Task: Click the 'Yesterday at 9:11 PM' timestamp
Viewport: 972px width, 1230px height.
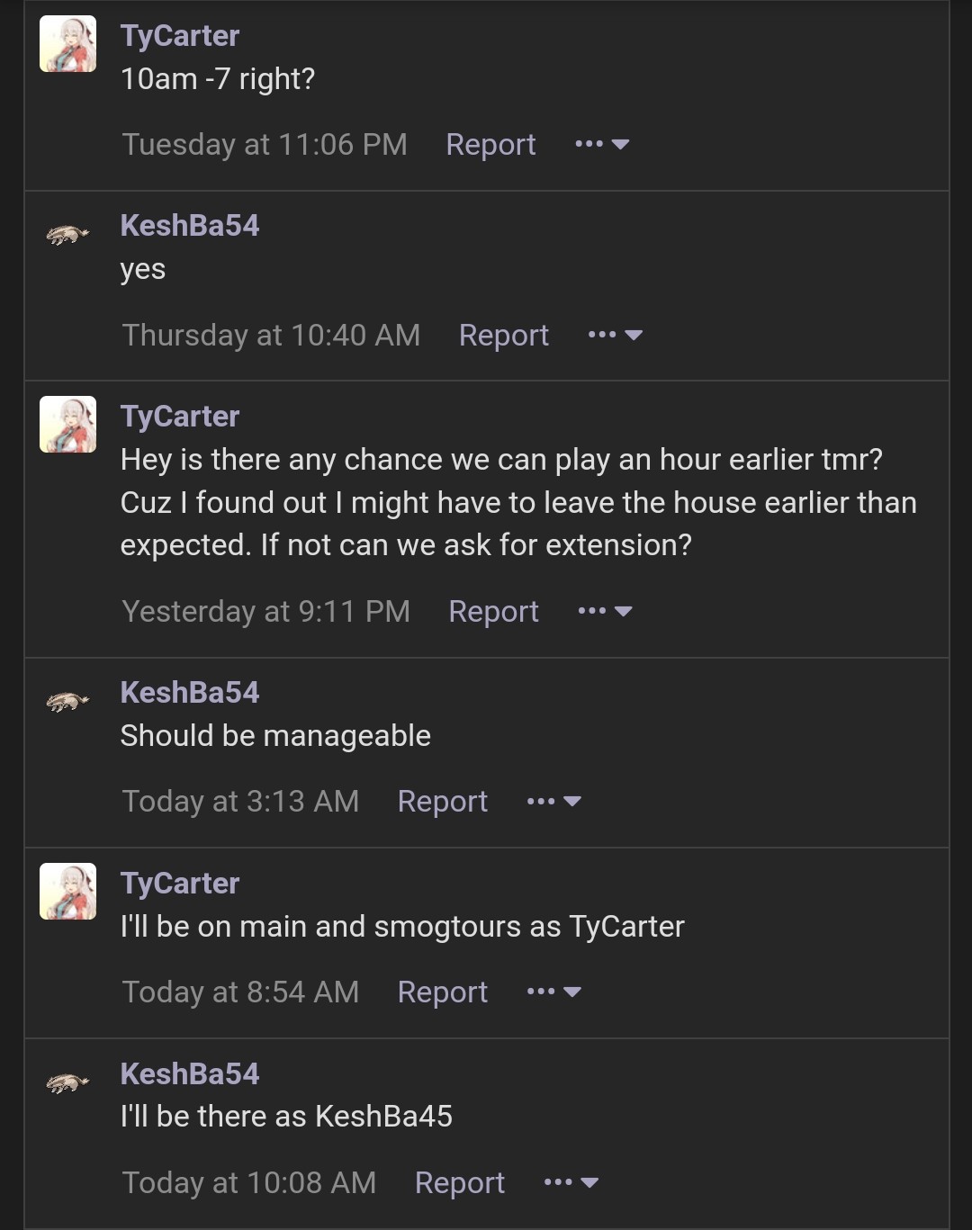Action: (x=265, y=612)
